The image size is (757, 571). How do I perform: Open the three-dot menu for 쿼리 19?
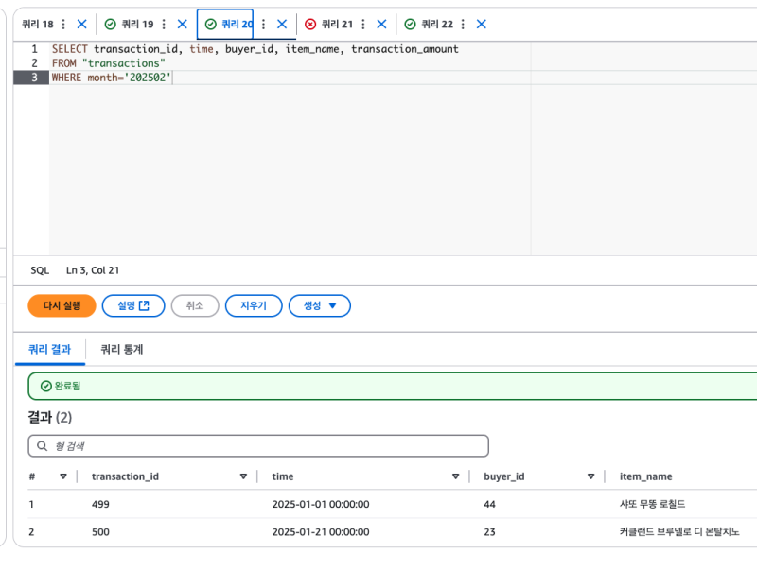[x=164, y=25]
